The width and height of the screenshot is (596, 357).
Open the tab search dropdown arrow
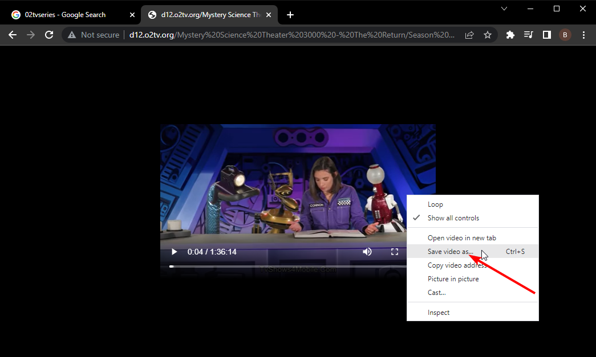tap(504, 9)
